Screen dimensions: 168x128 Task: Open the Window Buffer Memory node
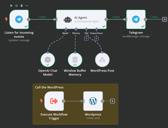(x=75, y=60)
